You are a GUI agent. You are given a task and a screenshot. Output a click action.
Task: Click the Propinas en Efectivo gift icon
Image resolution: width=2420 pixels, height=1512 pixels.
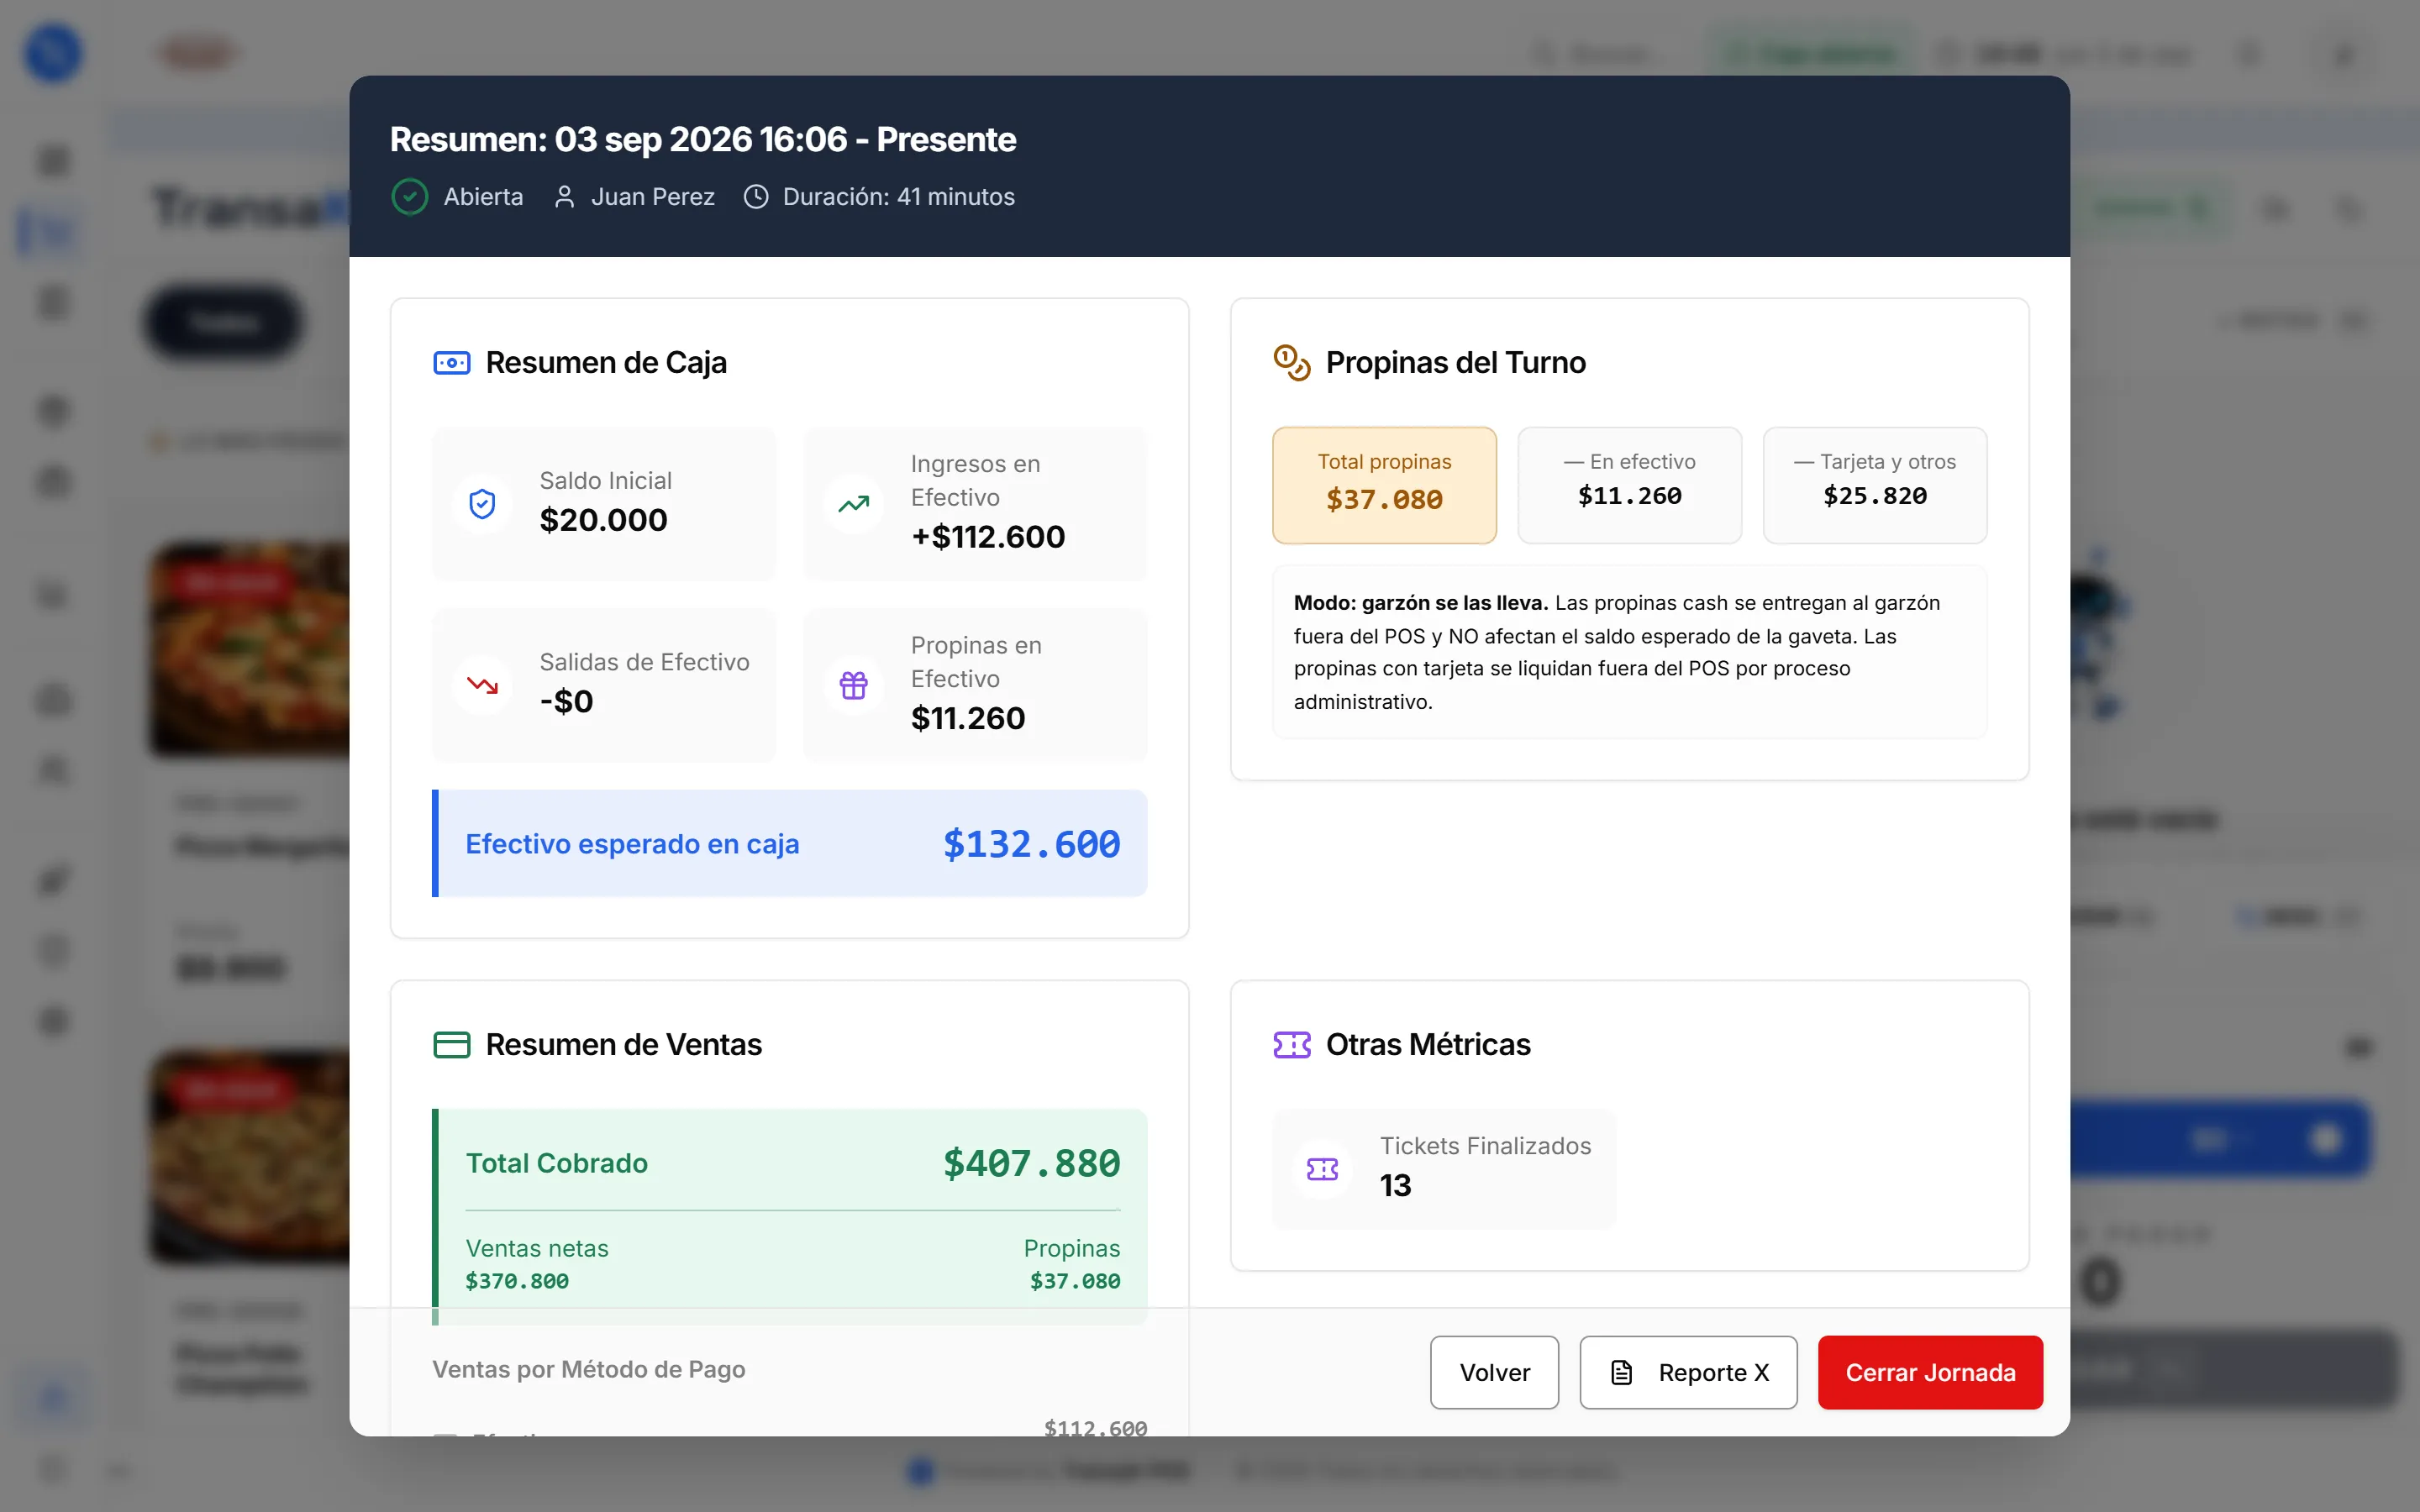(x=853, y=685)
